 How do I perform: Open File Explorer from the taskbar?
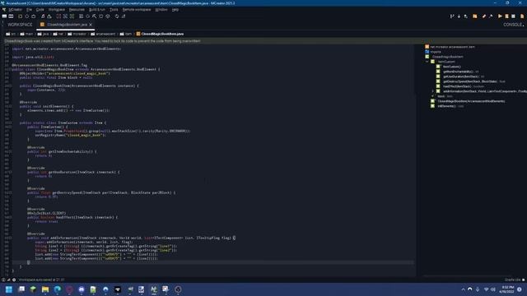point(45,289)
